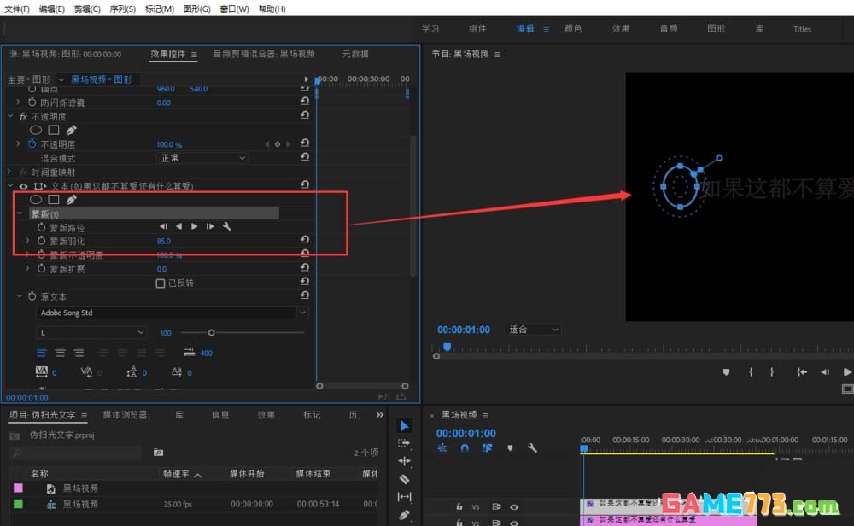Viewport: 854px width, 526px height.
Task: Collapse the 蒙版(1) group
Action: click(x=20, y=213)
